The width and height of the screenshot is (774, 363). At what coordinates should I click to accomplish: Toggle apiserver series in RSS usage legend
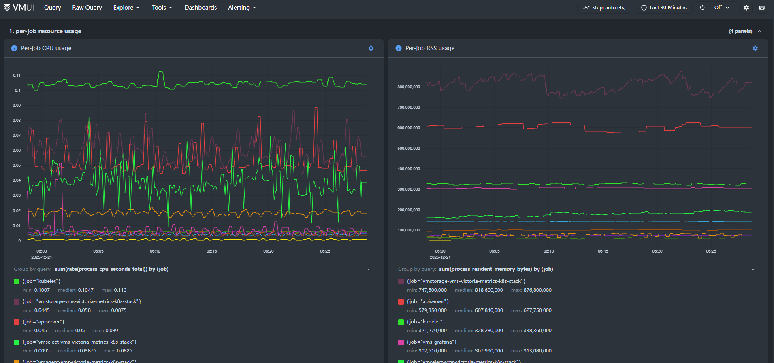click(427, 301)
